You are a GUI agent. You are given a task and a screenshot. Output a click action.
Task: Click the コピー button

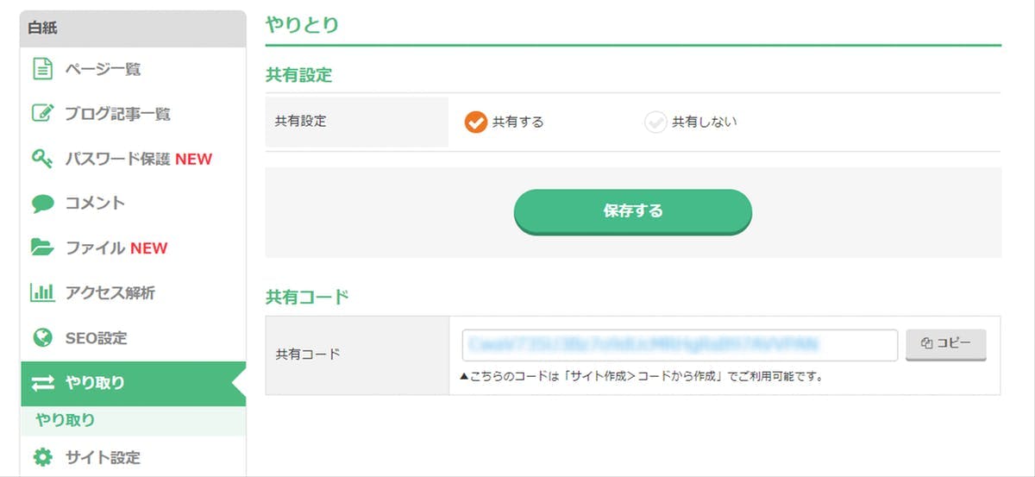click(945, 344)
